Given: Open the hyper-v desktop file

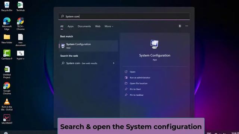Looking at the screenshot, I should pos(21,55).
